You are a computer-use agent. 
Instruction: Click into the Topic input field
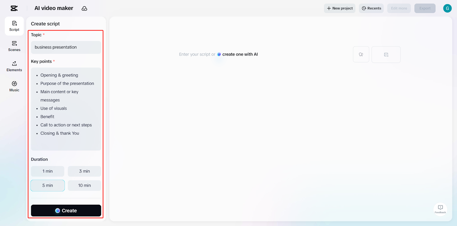pos(66,47)
